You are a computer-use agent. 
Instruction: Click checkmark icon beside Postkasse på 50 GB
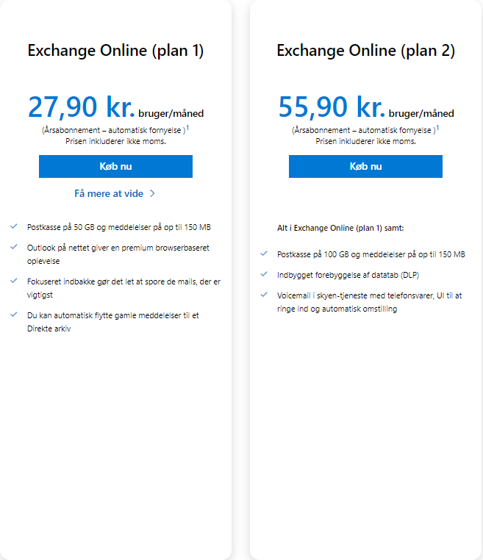click(x=14, y=226)
